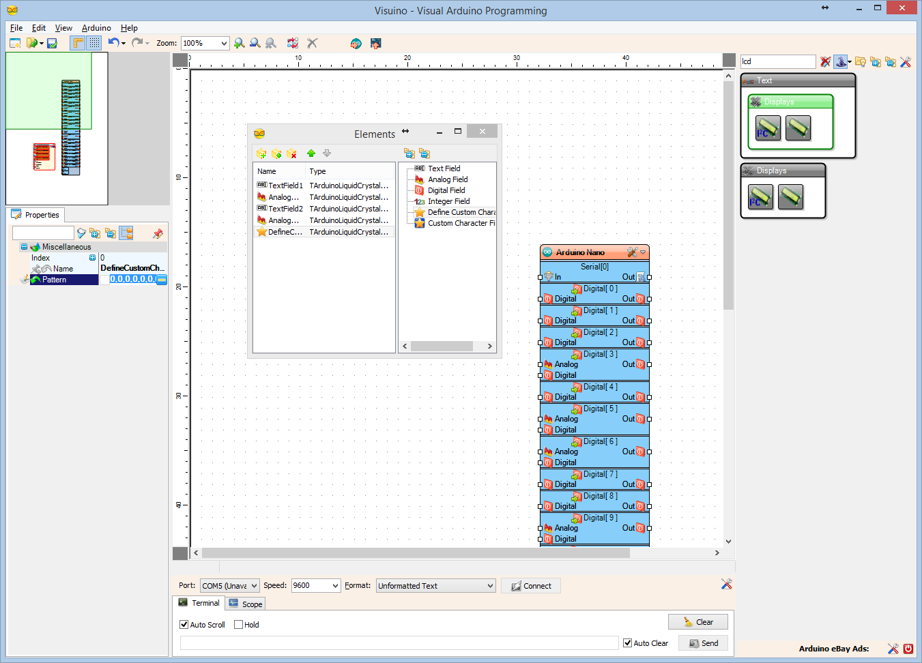Open the Zoom percentage dropdown
This screenshot has width=922, height=663.
(223, 43)
